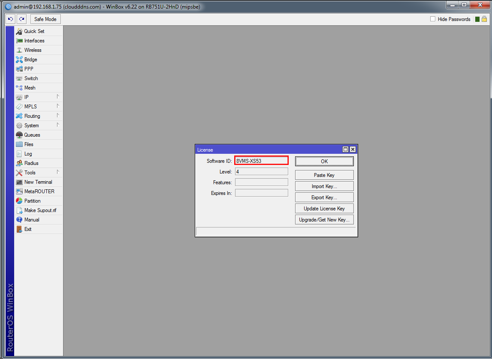Click the Switch device icon
Image resolution: width=492 pixels, height=359 pixels.
(x=19, y=78)
